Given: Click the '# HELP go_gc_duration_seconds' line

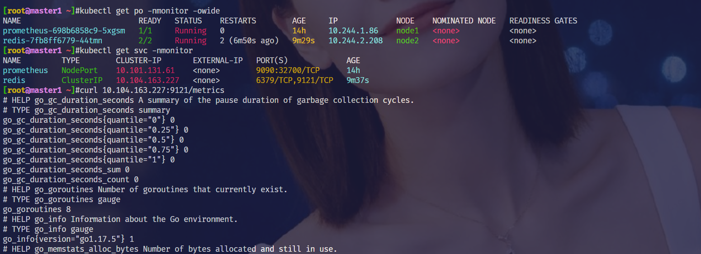Looking at the screenshot, I should 208,100.
